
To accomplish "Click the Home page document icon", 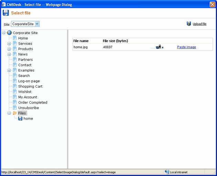I will 15,38.
